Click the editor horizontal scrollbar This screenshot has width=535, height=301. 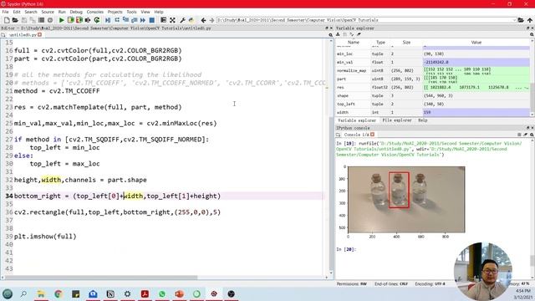[x=101, y=278]
